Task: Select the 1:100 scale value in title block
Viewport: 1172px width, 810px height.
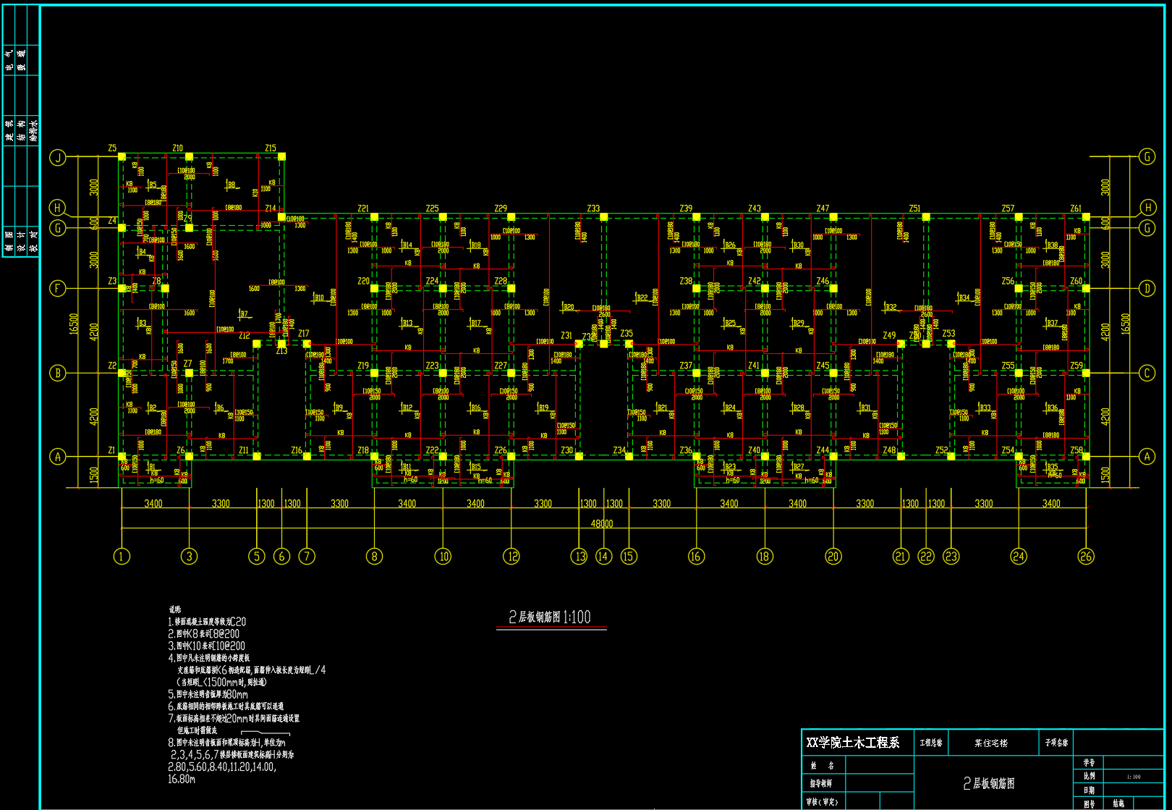Action: tap(1133, 777)
